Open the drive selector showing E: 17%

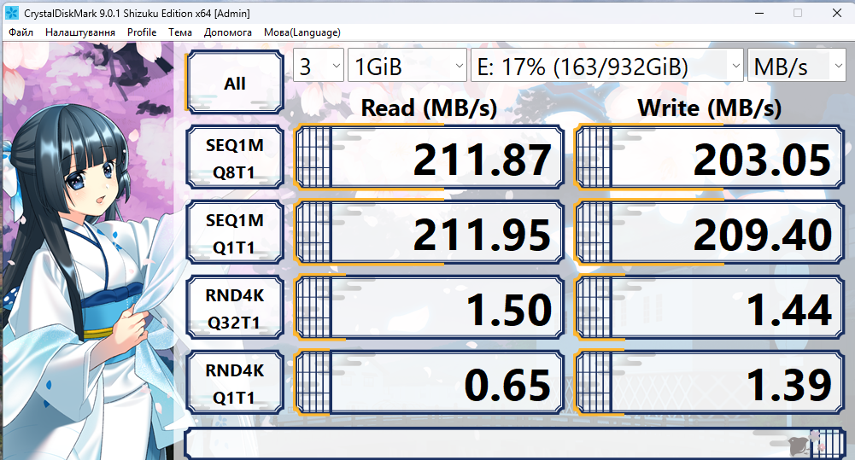pos(607,66)
